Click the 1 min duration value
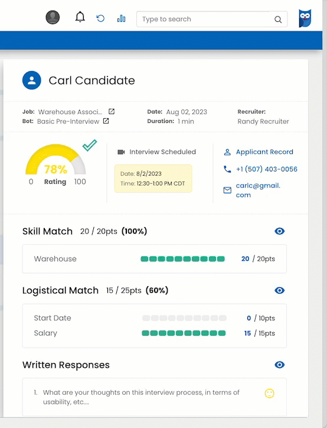327x428 pixels. [186, 121]
